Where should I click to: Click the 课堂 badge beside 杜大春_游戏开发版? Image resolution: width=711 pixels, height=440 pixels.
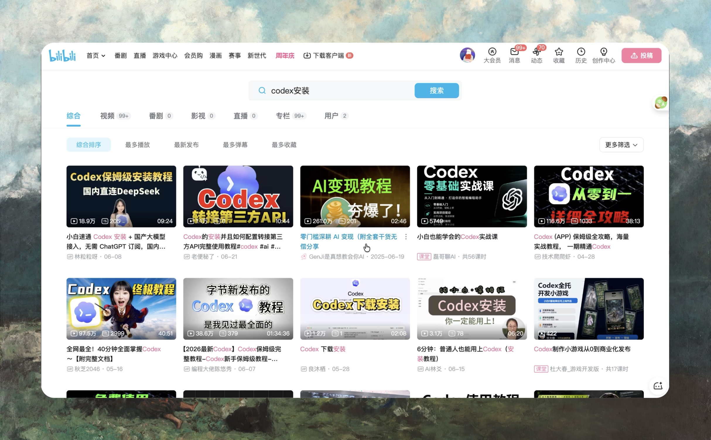[x=541, y=369]
